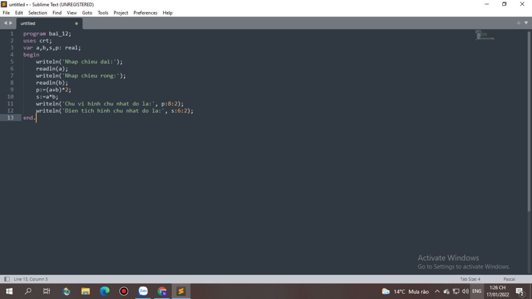Click the 'end.' line
This screenshot has height=299, width=532.
(x=29, y=118)
